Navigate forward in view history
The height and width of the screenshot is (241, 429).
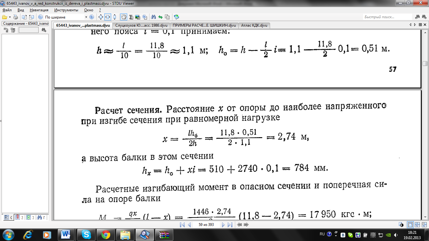[246, 225]
